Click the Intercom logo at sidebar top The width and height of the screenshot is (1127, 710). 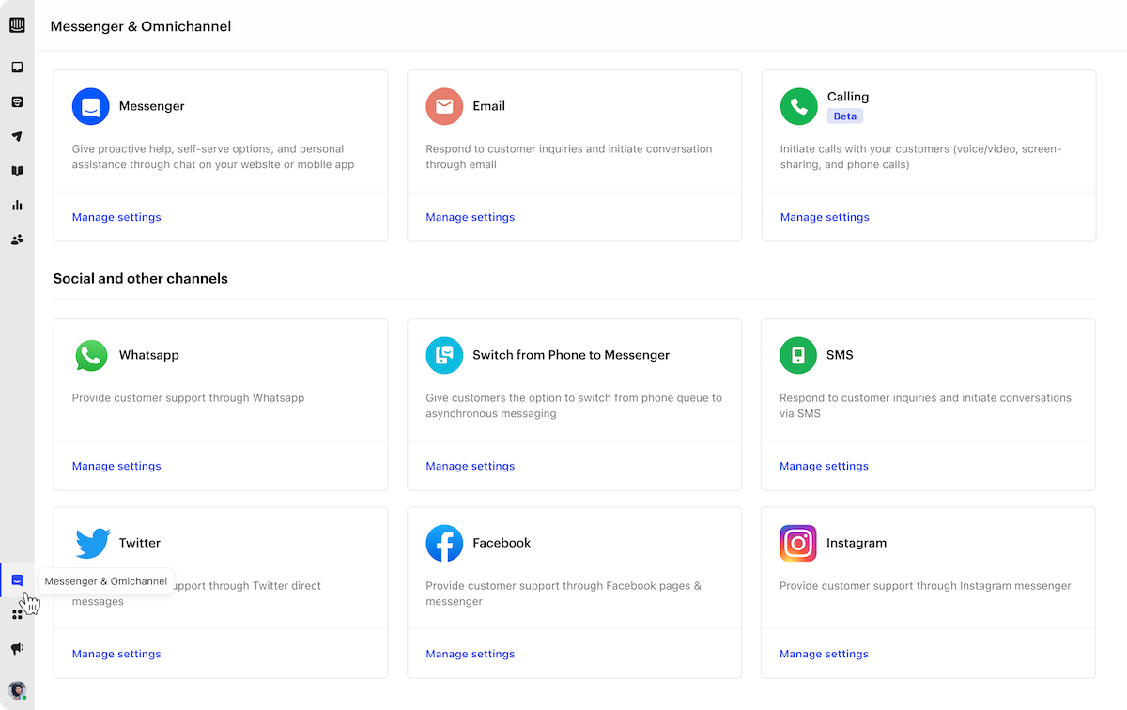pos(17,25)
